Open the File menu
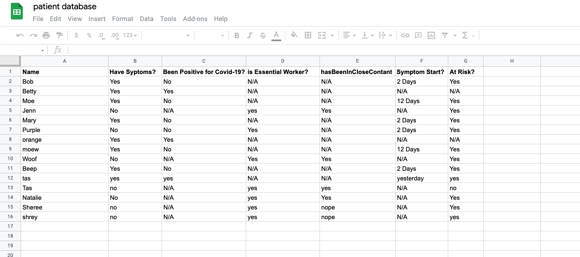Screen dimensions: 580x257 tap(38, 19)
